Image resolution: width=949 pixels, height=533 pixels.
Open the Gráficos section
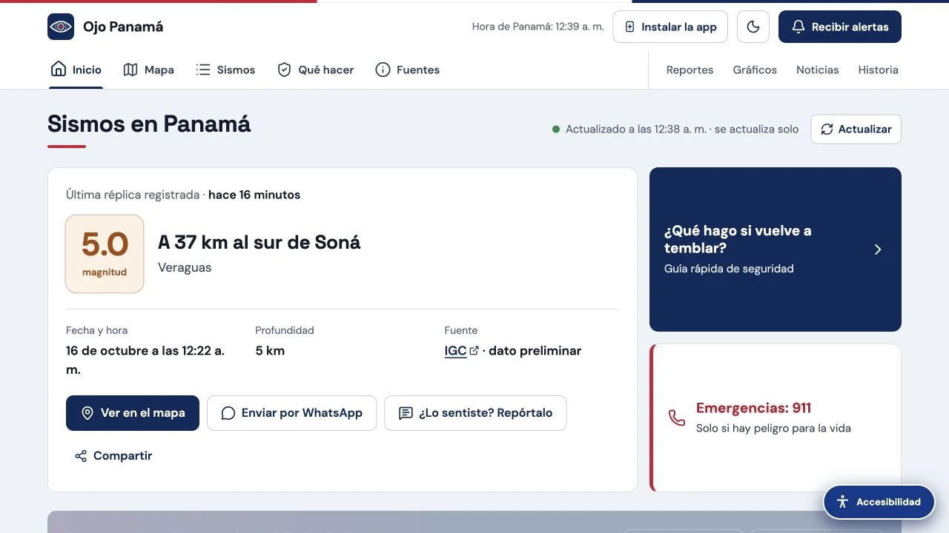point(755,70)
